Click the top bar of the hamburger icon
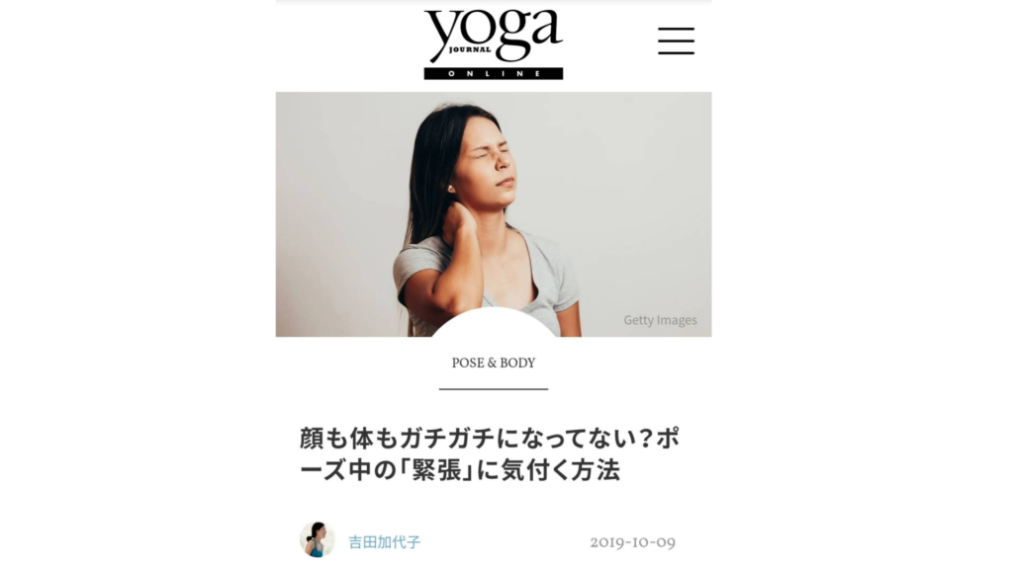The width and height of the screenshot is (1013, 569). (x=676, y=29)
